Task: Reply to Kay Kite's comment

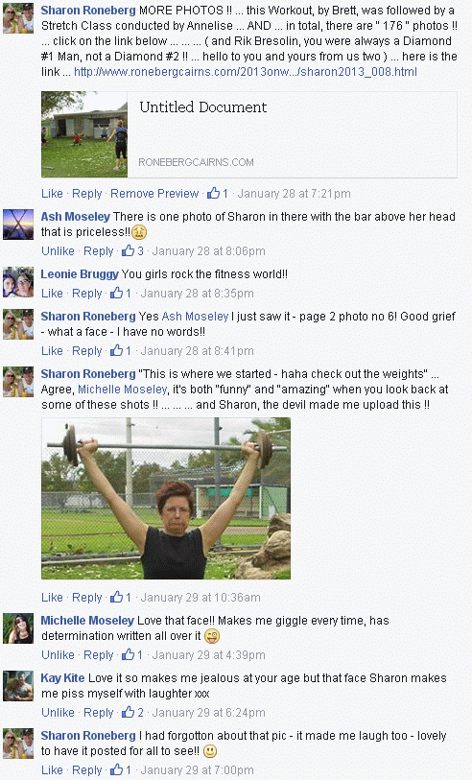Action: 98,713
